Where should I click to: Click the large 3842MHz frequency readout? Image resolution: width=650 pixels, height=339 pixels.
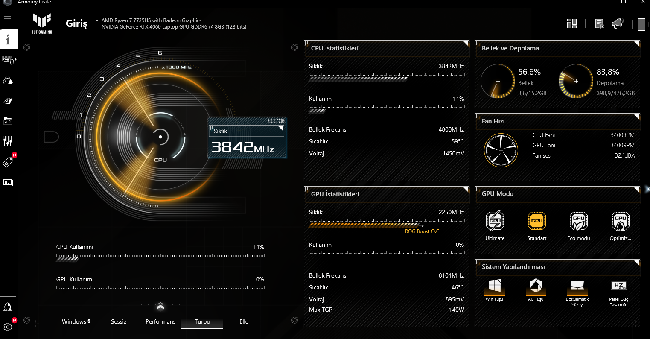tap(243, 147)
